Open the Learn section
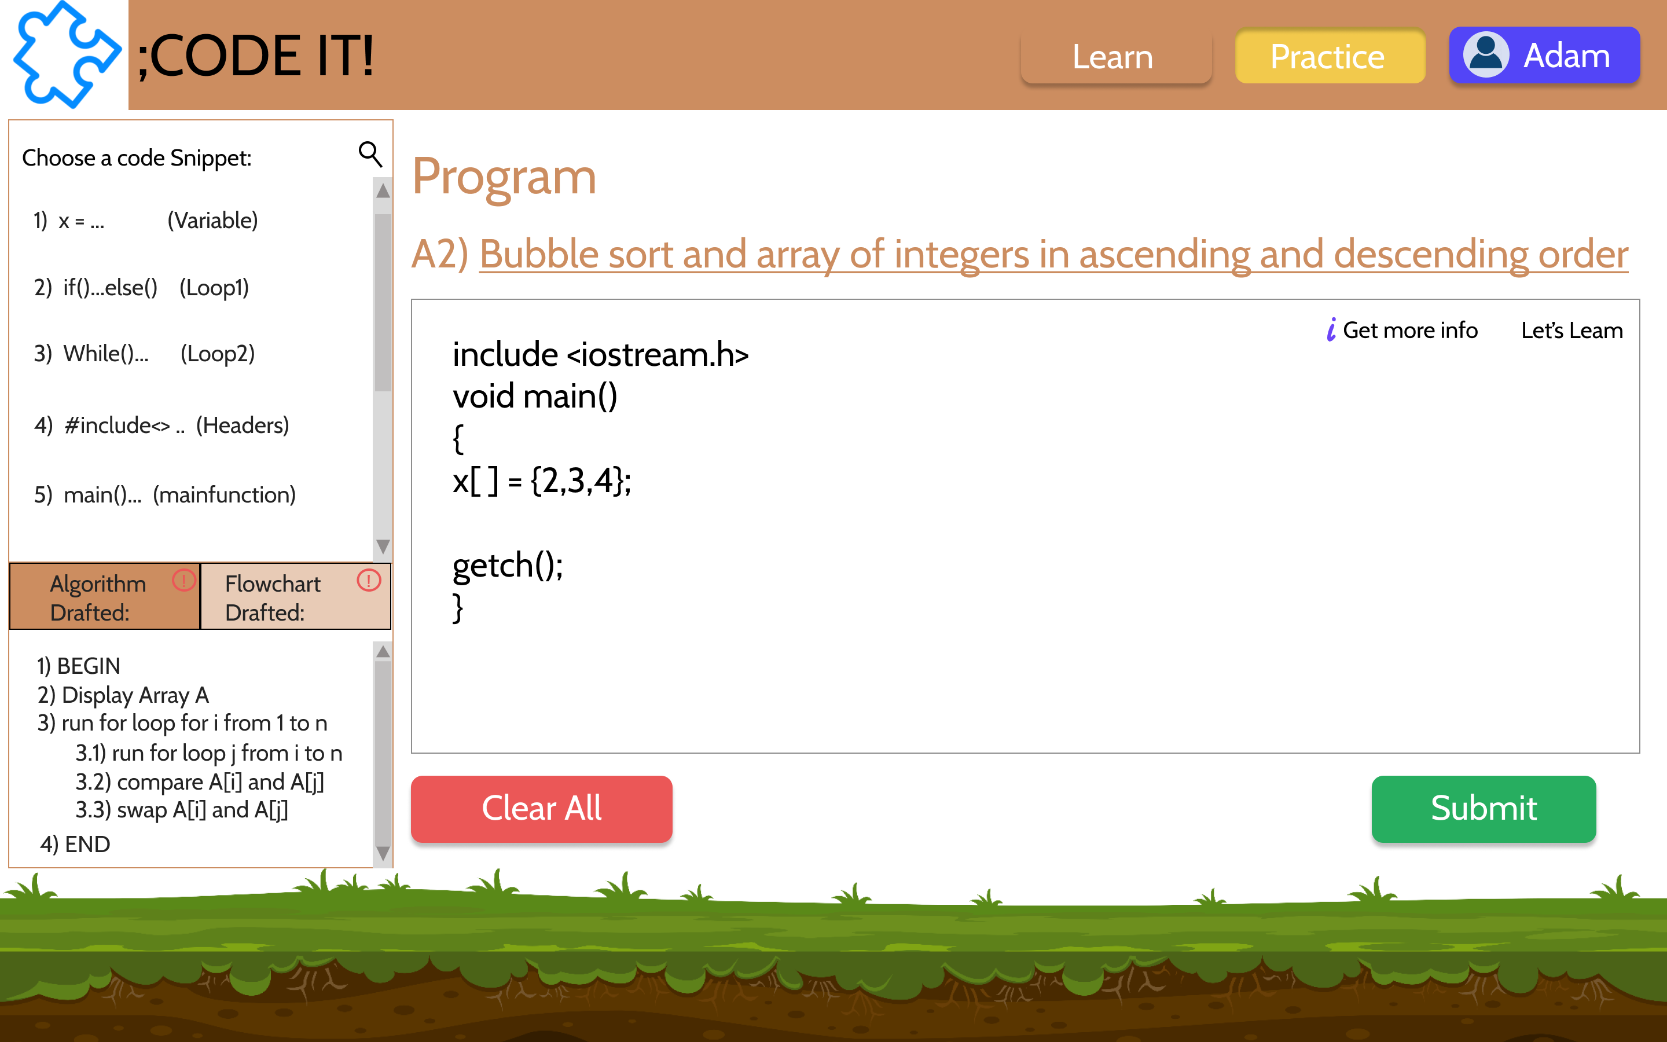Viewport: 1667px width, 1042px height. 1116,57
